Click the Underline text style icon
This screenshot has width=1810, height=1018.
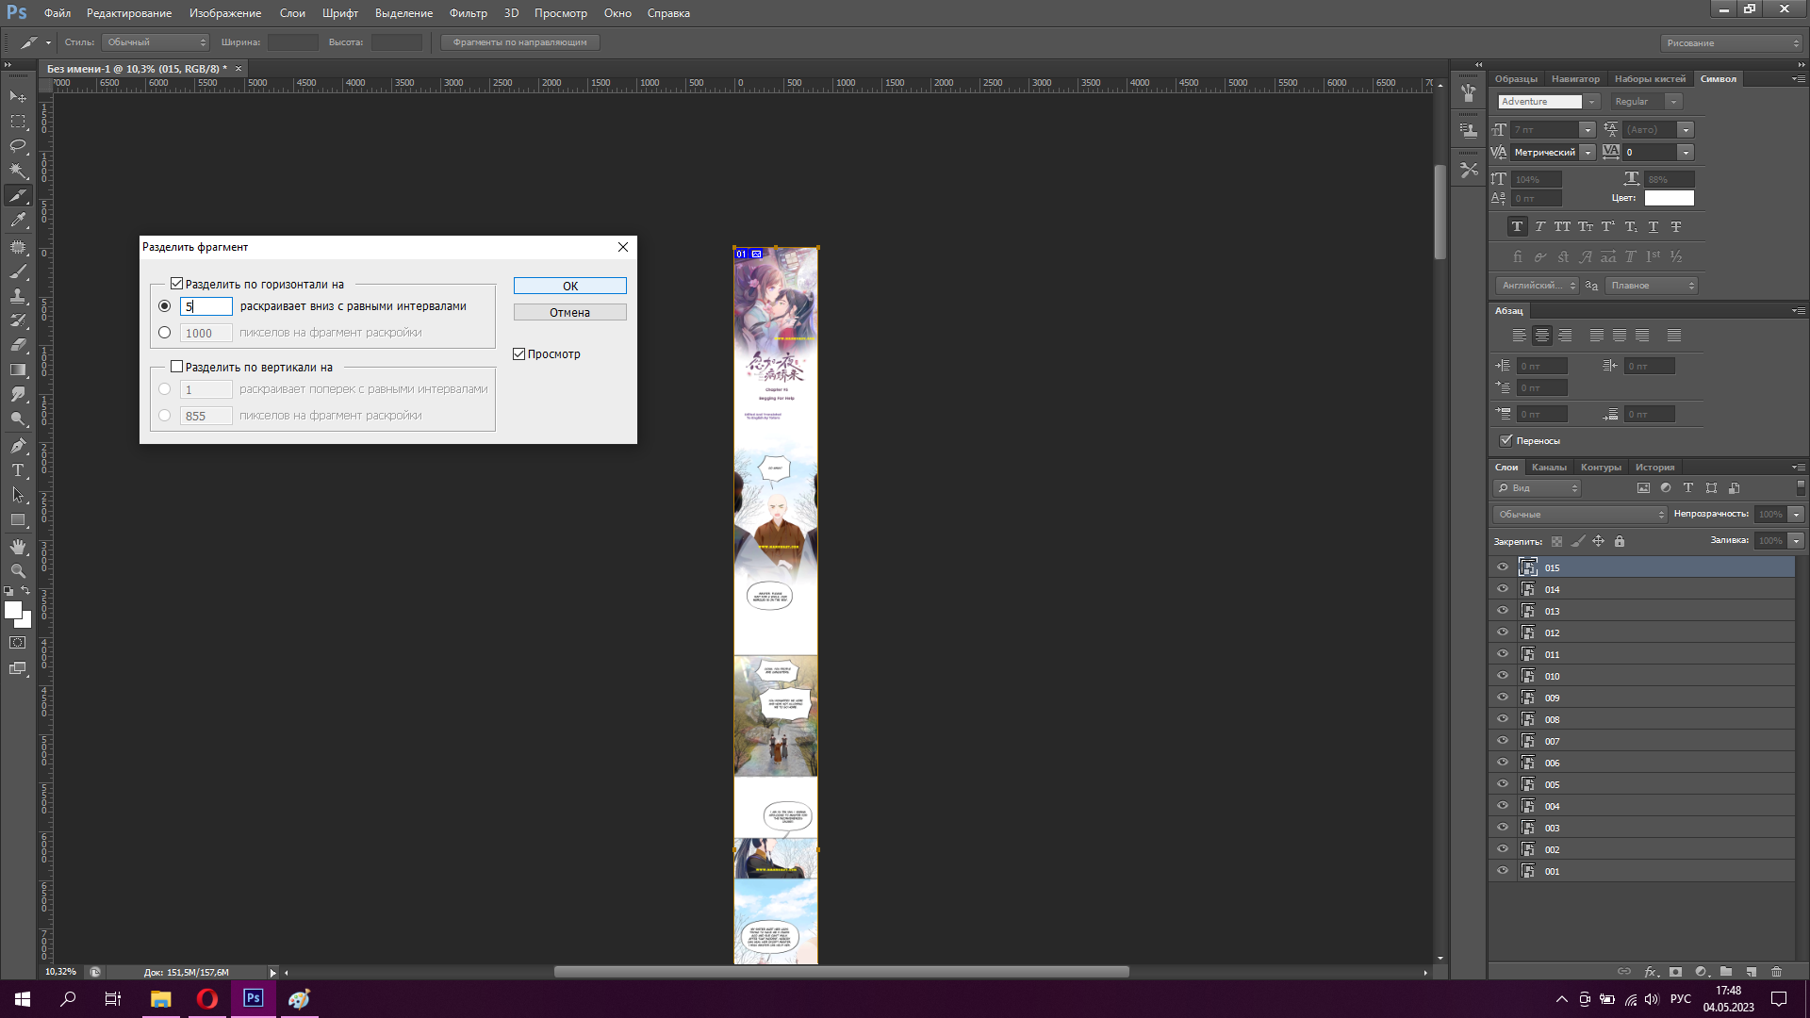pyautogui.click(x=1654, y=226)
